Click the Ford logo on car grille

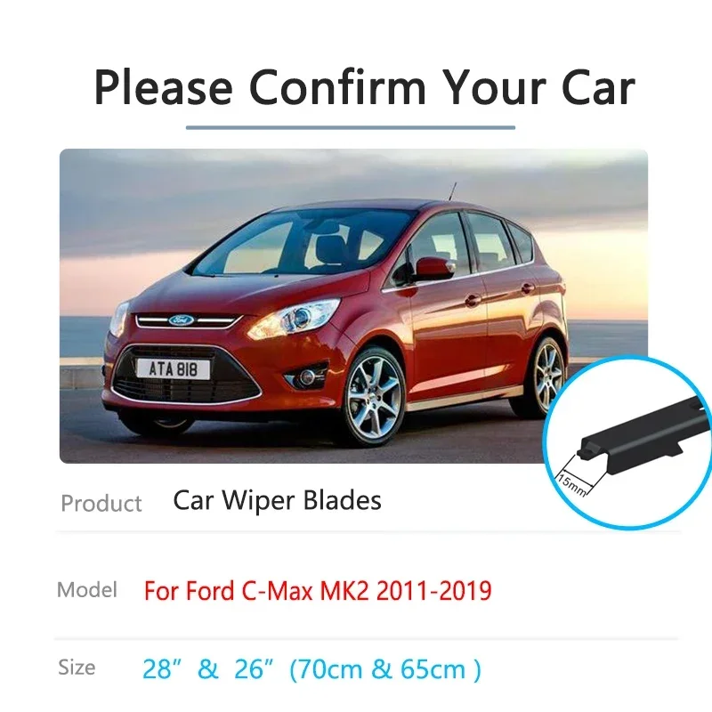tap(182, 320)
